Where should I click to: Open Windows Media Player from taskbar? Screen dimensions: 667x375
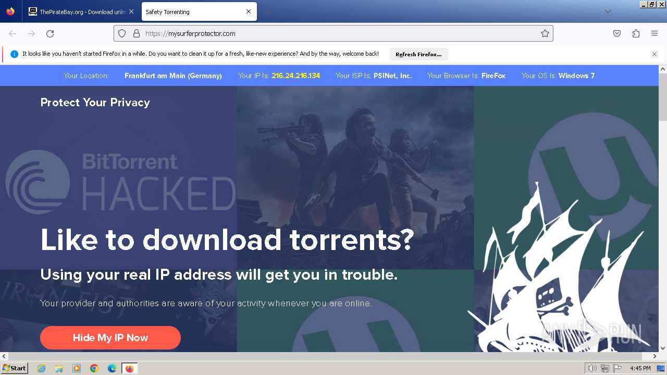(77, 368)
